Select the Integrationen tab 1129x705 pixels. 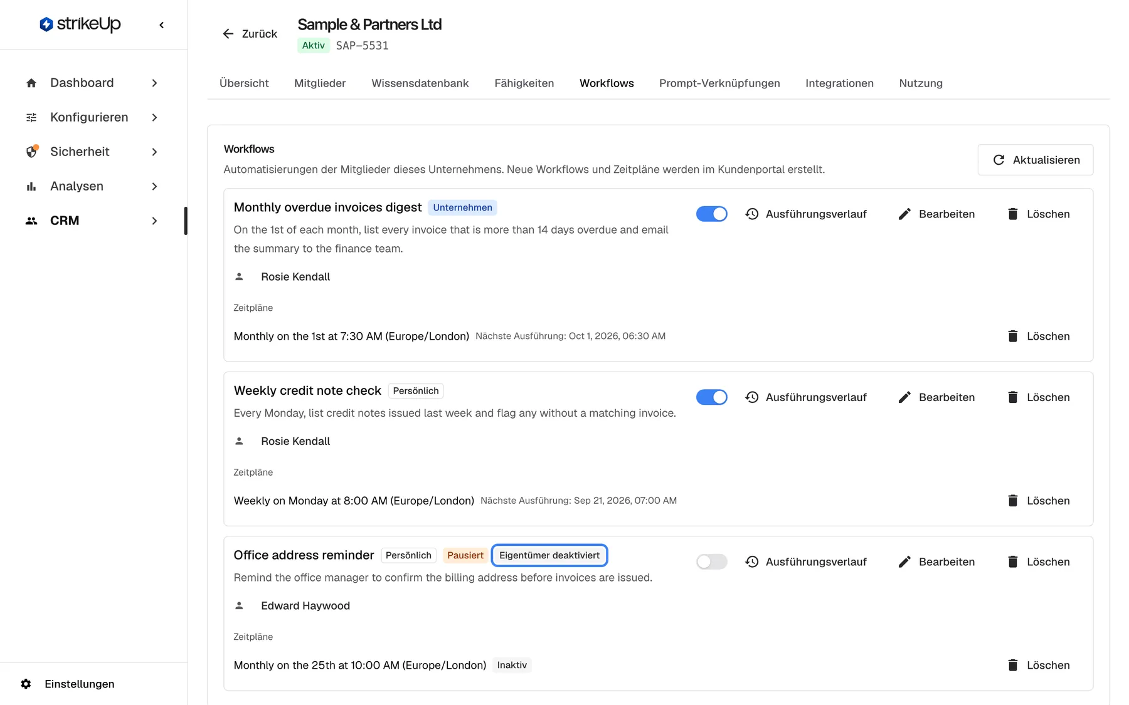click(x=839, y=83)
